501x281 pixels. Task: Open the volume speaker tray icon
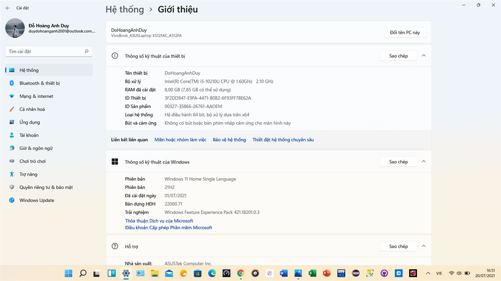[459, 273]
